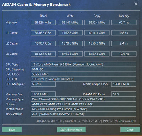142x136 pixels.
Task: Click the CPU Type field showing Ryzen 9 5950X
Action: click(83, 64)
